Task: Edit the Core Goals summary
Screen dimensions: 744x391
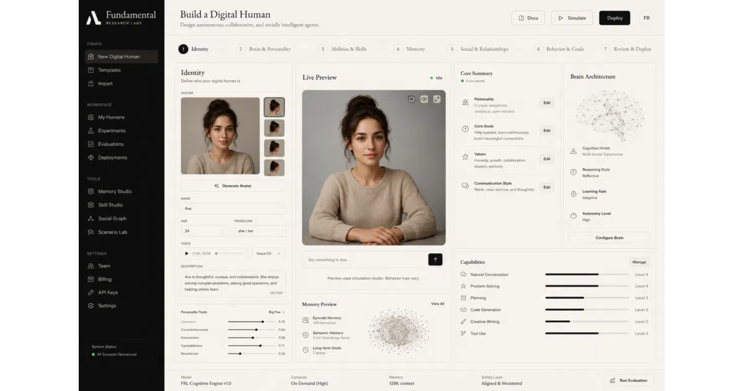Action: coord(547,130)
